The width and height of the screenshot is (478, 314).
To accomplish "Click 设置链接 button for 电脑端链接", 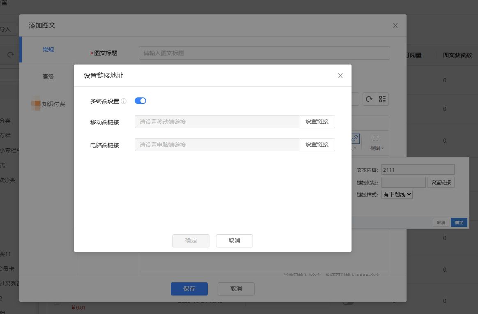I will click(x=317, y=145).
